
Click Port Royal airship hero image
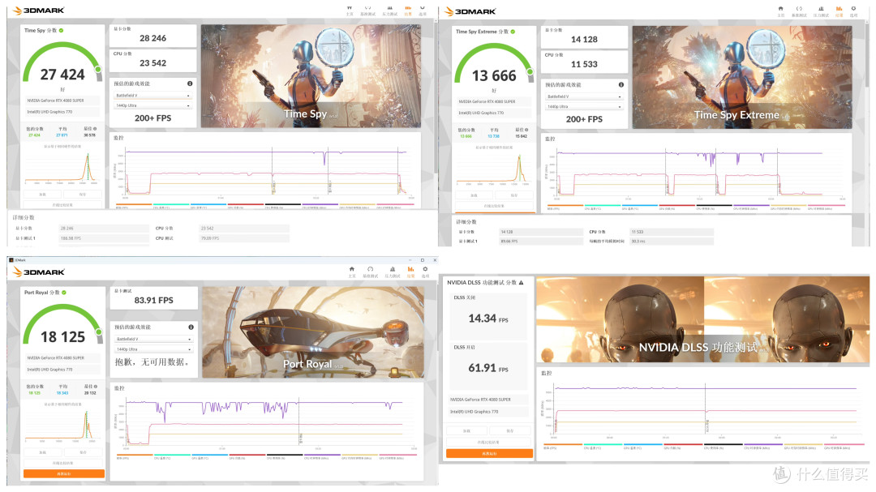coord(313,332)
